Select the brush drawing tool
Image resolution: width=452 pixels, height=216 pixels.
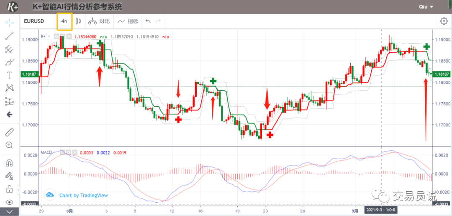click(x=10, y=62)
